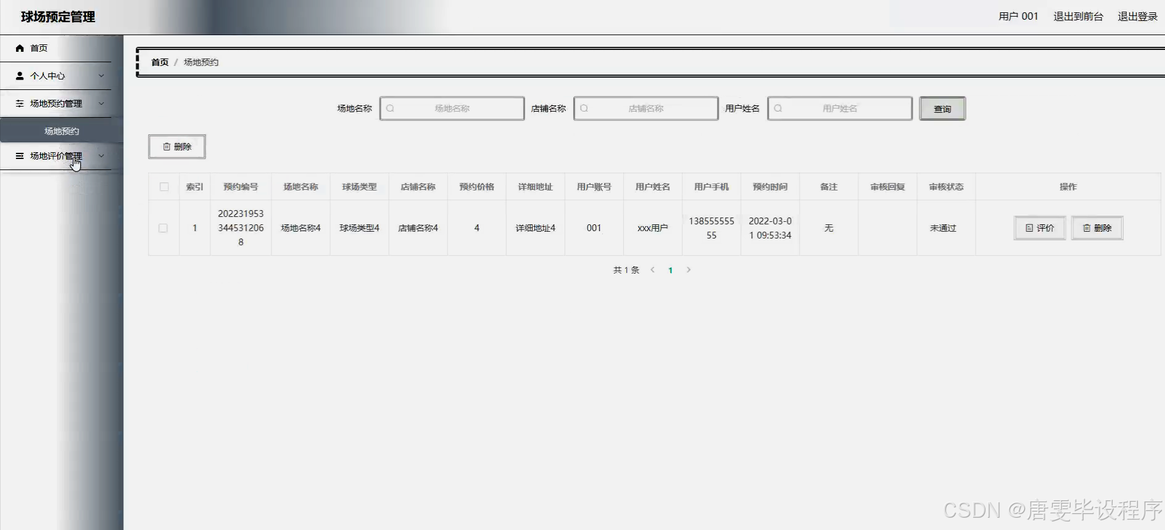Select 场地预约管理 sidebar menu
This screenshot has width=1165, height=530.
[56, 104]
